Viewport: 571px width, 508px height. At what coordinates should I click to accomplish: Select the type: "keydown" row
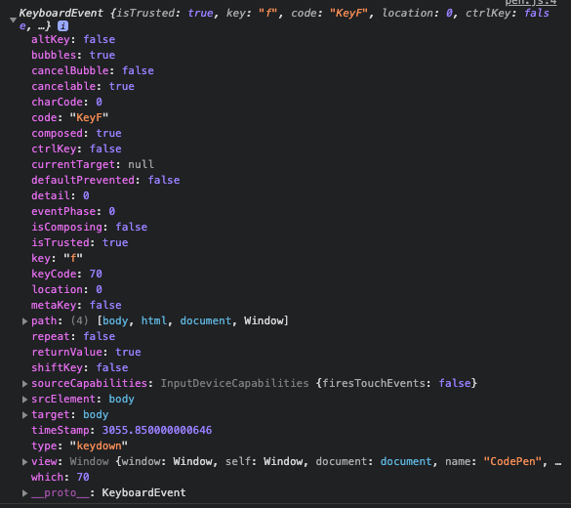coord(80,446)
